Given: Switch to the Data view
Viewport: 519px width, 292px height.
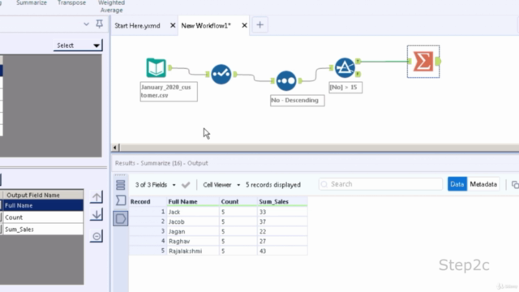Looking at the screenshot, I should [x=457, y=184].
